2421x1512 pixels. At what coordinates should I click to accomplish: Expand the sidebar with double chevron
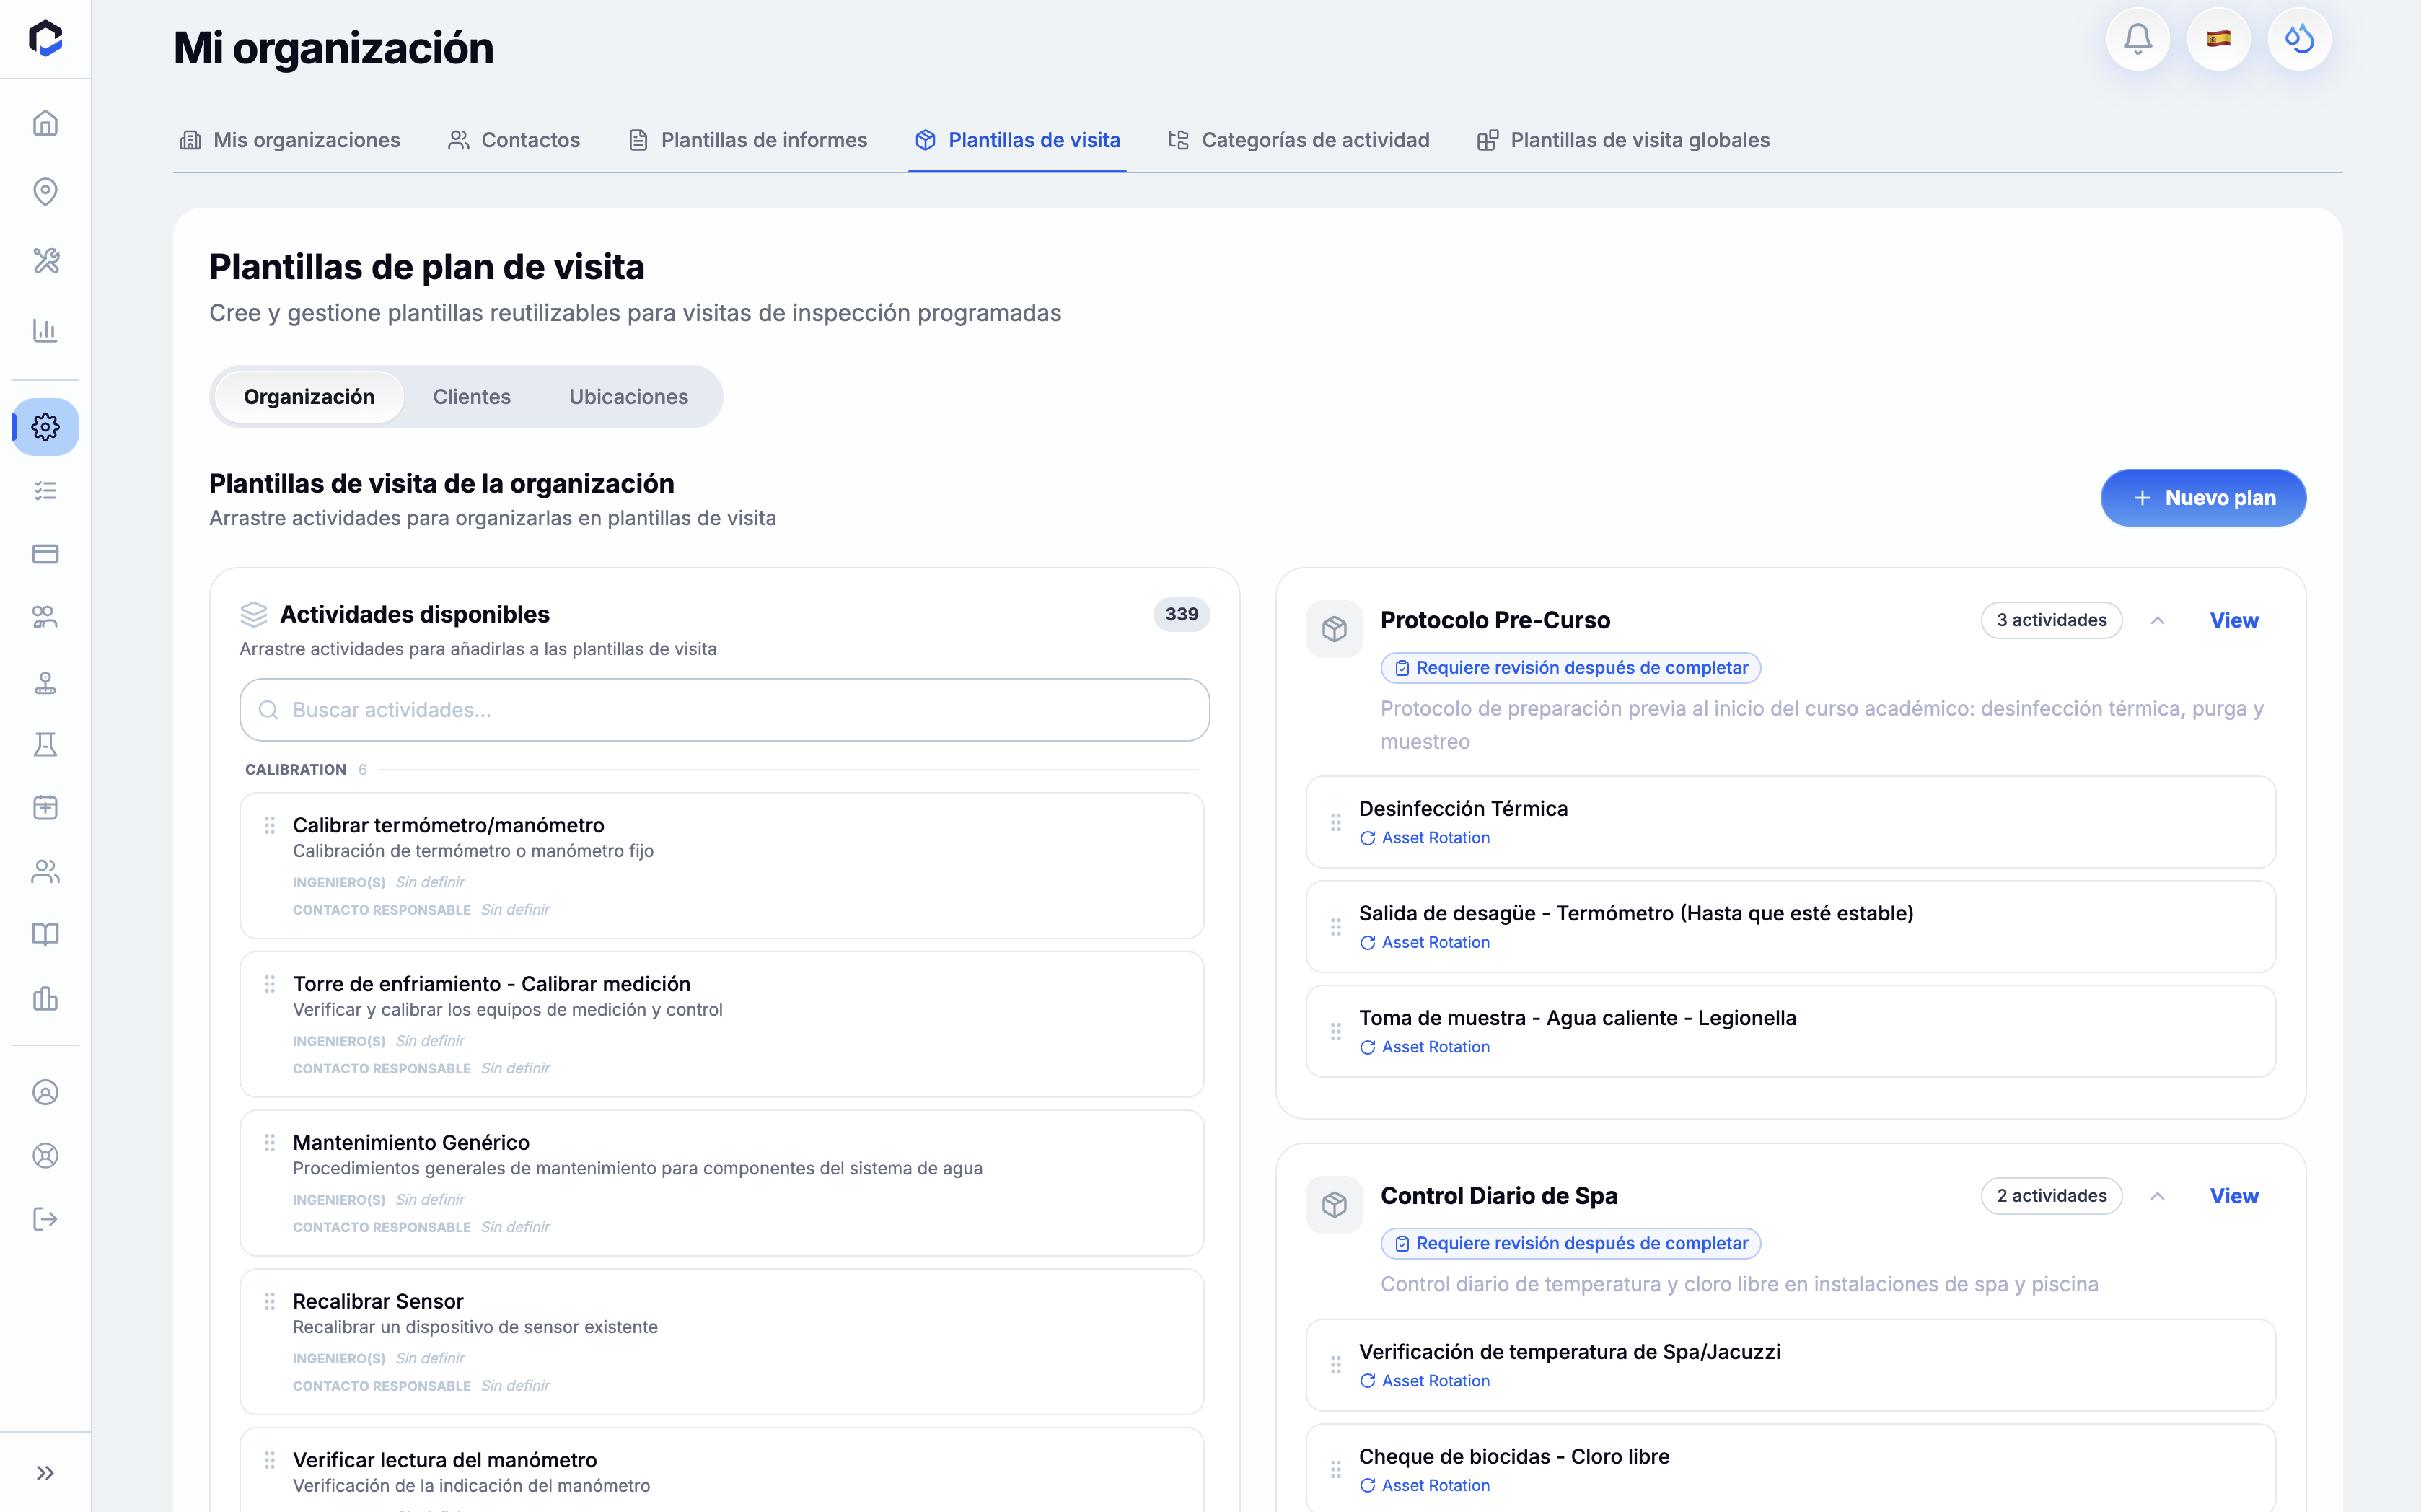(45, 1473)
